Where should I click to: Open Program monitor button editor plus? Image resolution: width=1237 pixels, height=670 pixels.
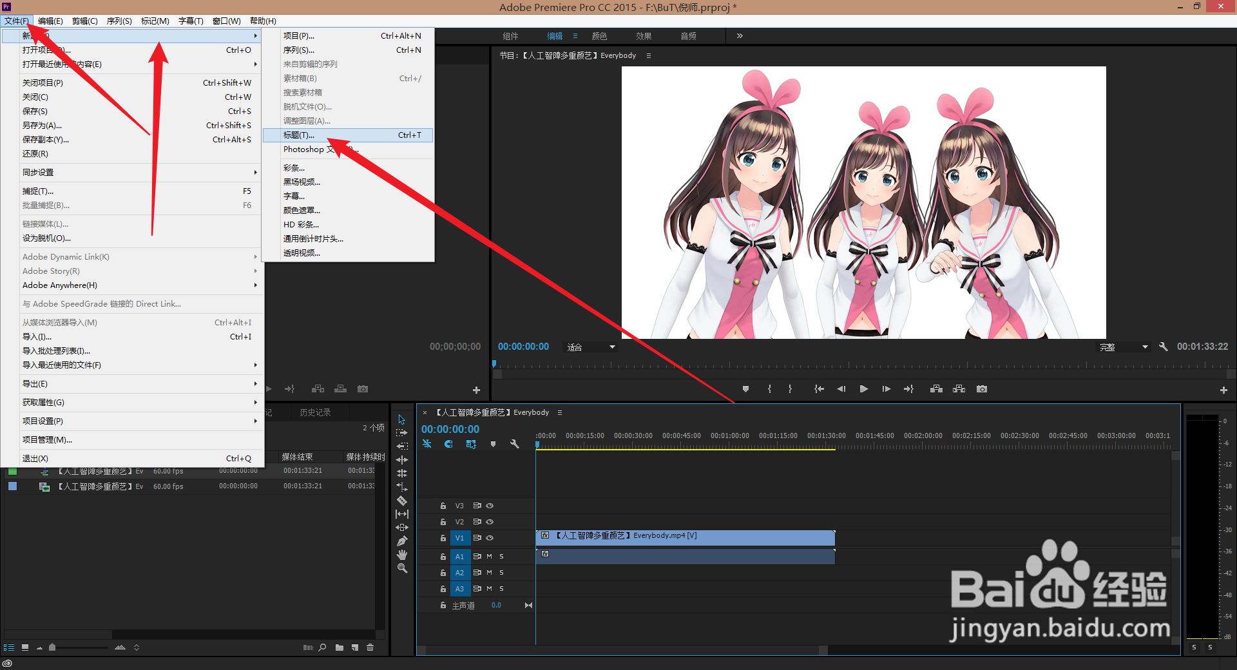[x=1223, y=390]
